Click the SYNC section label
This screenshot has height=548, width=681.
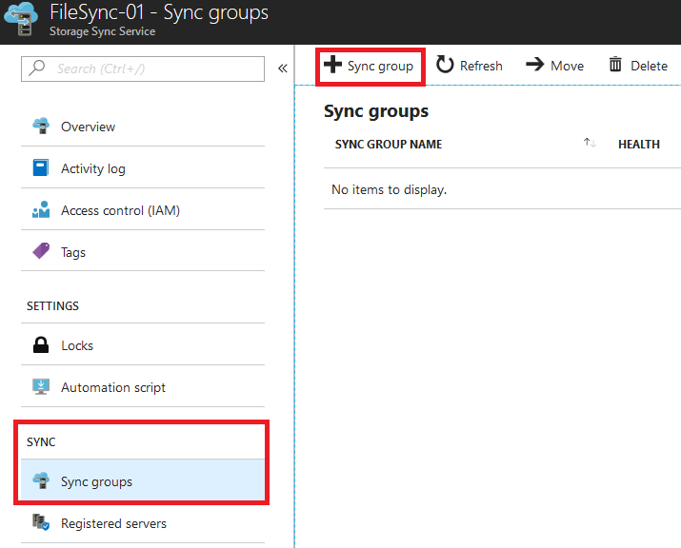(x=41, y=441)
